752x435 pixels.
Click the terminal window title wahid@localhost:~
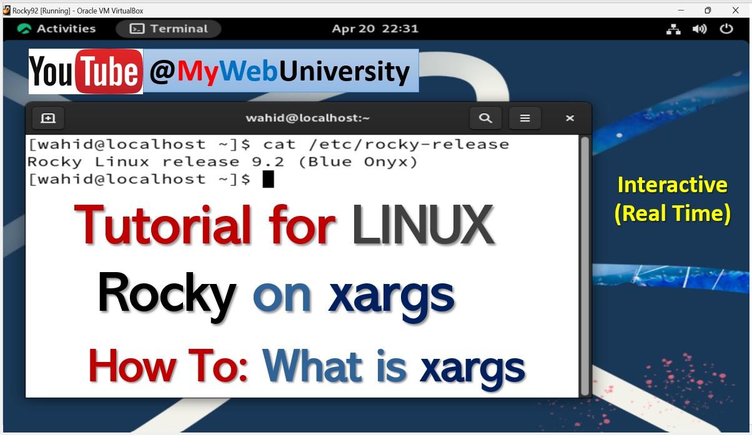pos(308,118)
